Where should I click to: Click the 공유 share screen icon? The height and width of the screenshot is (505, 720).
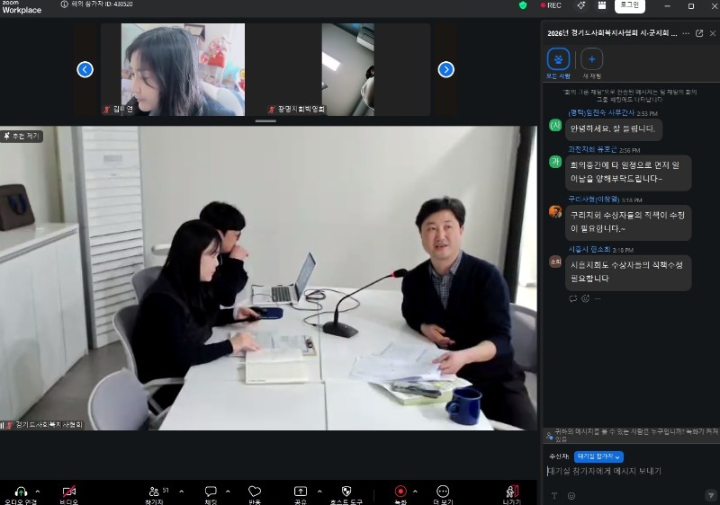coord(301,492)
